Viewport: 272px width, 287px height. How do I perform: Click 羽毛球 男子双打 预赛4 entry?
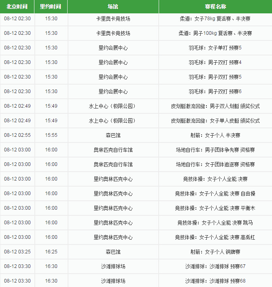pos(215,62)
